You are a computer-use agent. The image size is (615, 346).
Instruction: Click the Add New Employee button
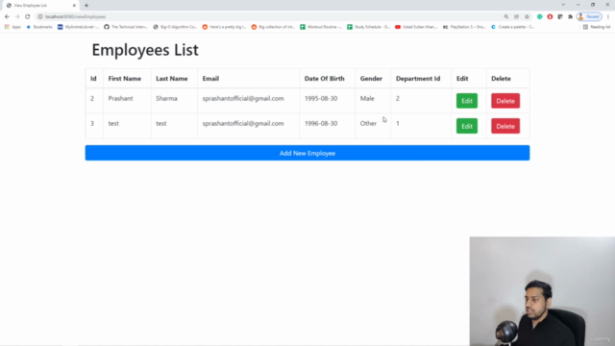(x=307, y=153)
